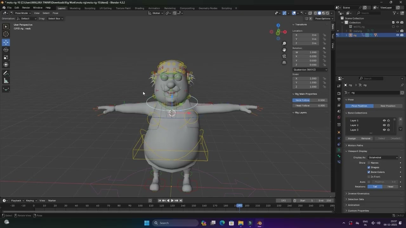Open the Pose Mode dropdown
This screenshot has width=406, height=228.
(x=21, y=13)
